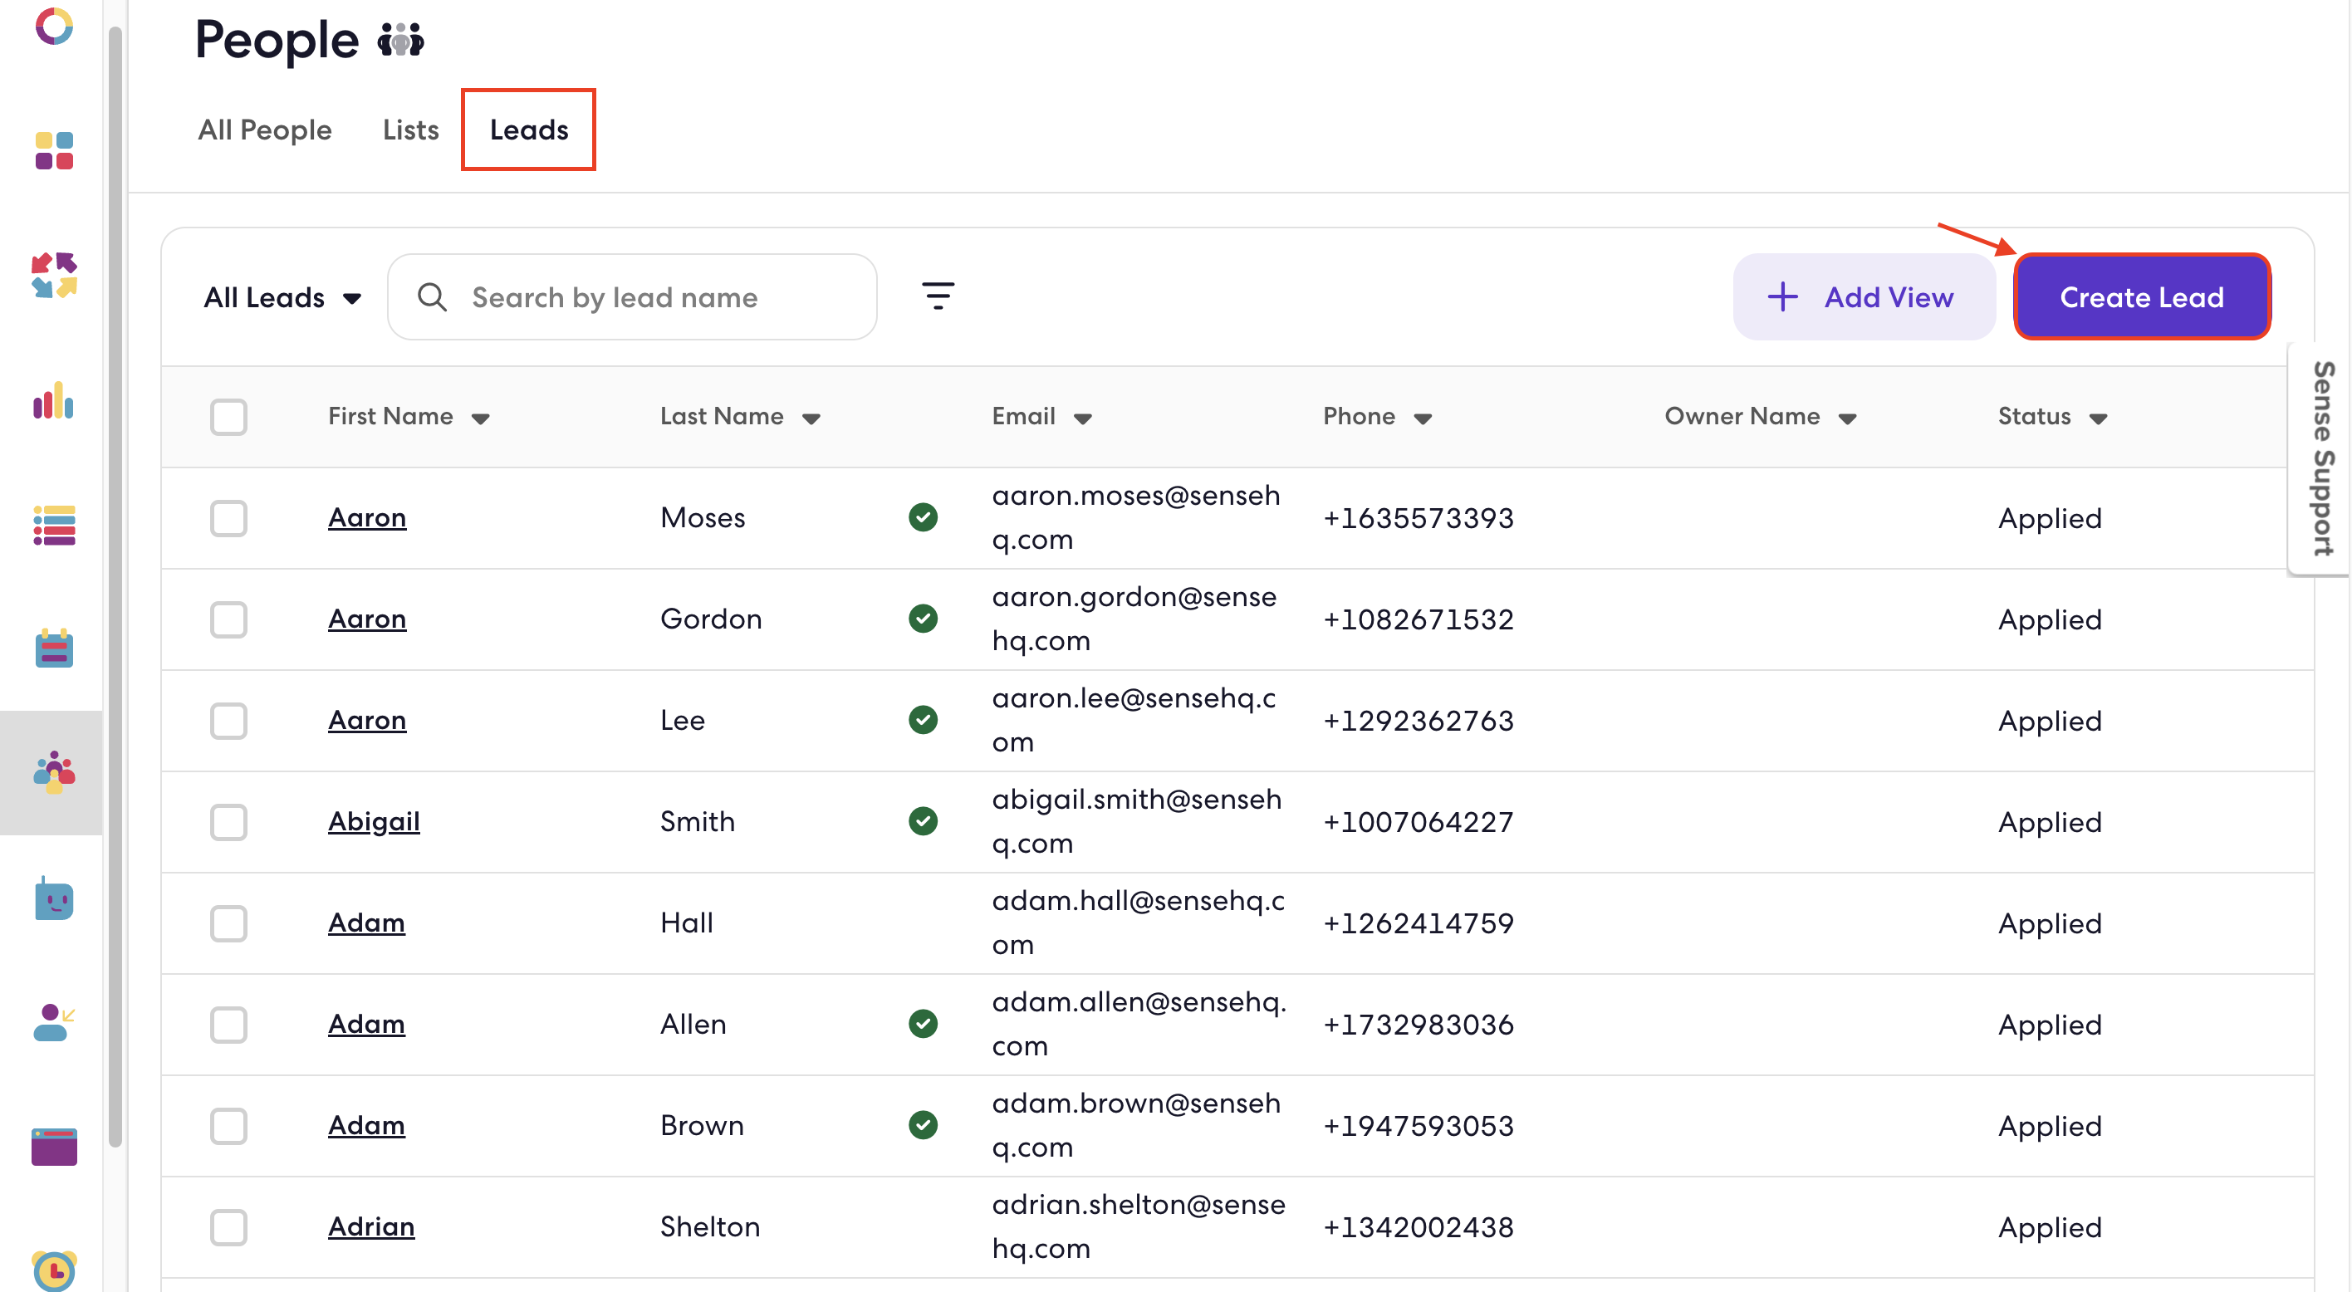Open the Last Name column dropdown
This screenshot has height=1292, width=2352.
pos(811,419)
